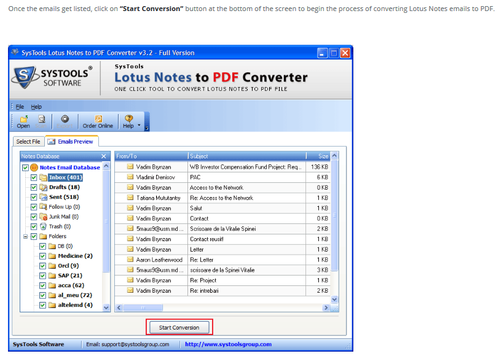This screenshot has width=499, height=359.
Task: Uncheck the Drafts (18) checkbox
Action: pyautogui.click(x=34, y=187)
